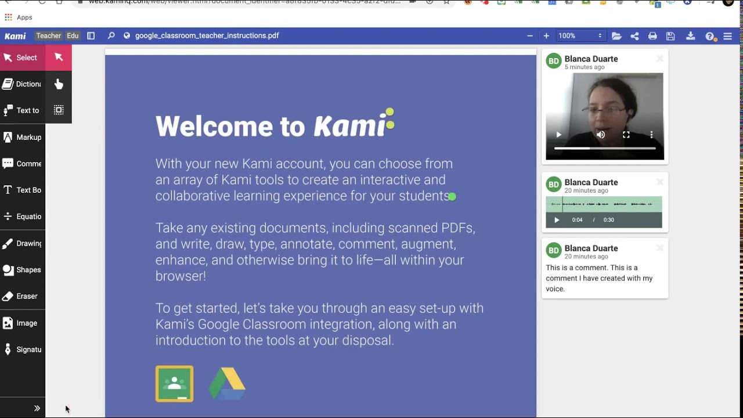Click google_classroom_teacher_instructions.pdf file name
The height and width of the screenshot is (418, 743).
pos(207,35)
